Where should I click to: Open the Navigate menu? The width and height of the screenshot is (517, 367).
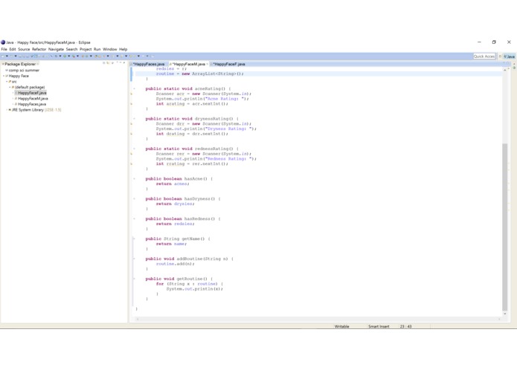click(56, 49)
